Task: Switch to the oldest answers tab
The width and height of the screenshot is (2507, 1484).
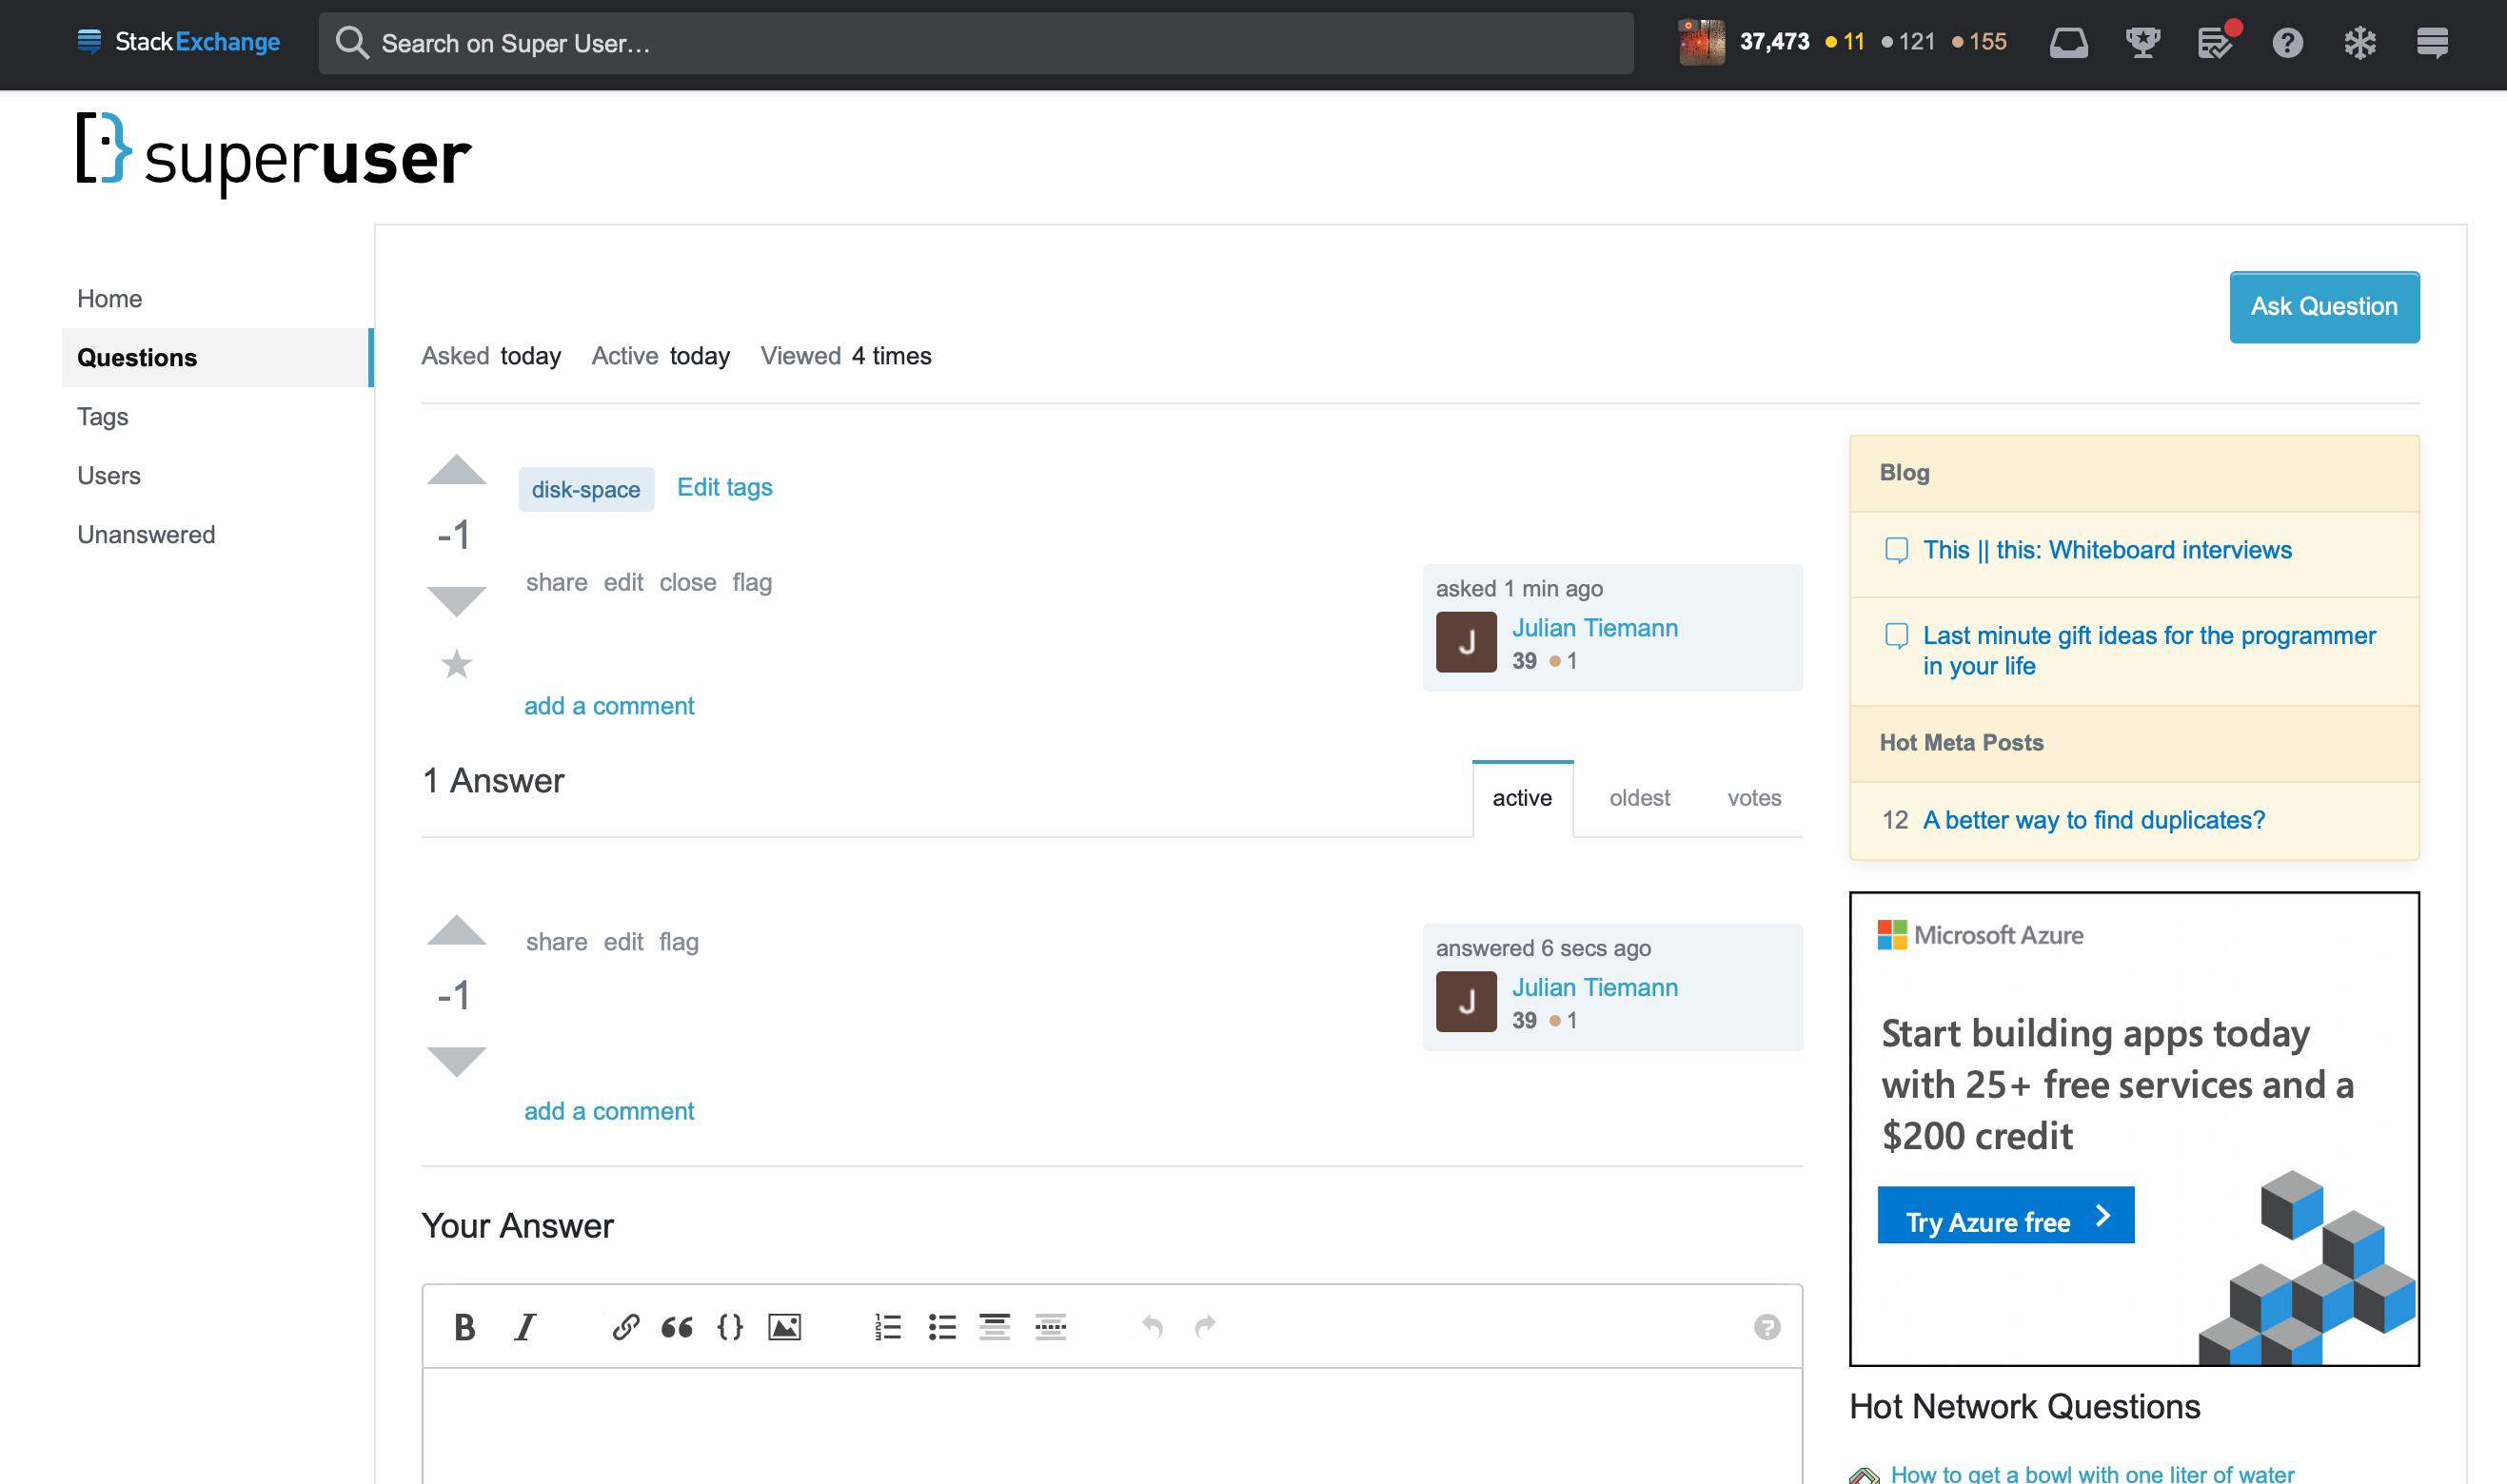Action: 1638,797
